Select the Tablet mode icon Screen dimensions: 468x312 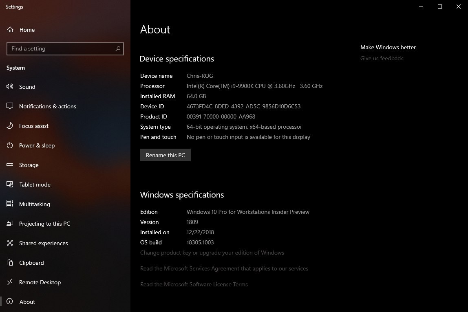tap(10, 185)
